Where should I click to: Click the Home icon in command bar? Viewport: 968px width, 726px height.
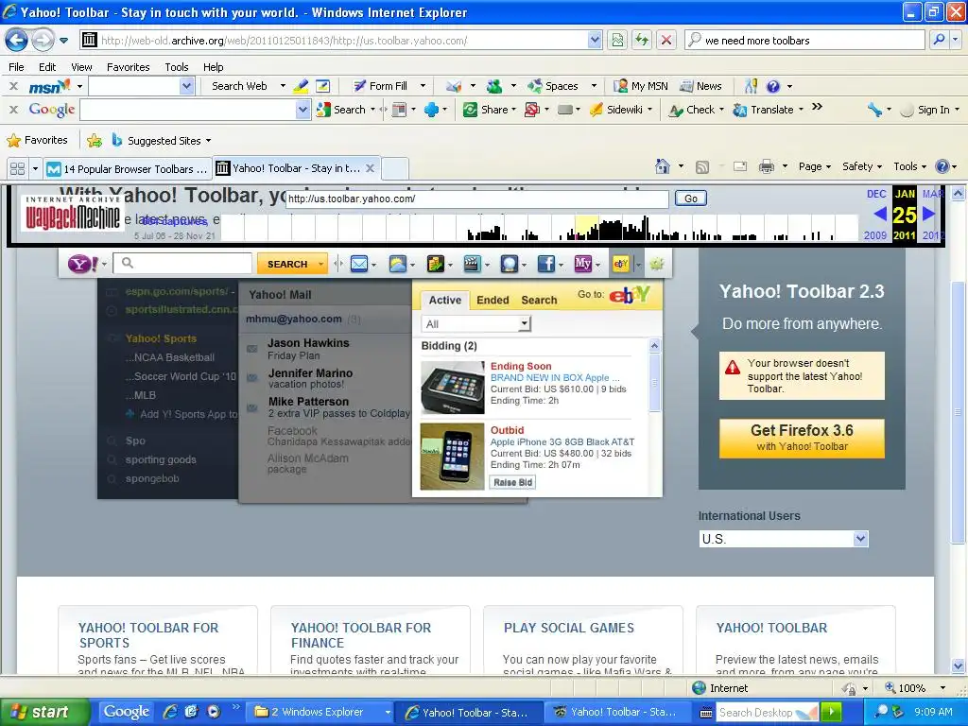click(663, 166)
